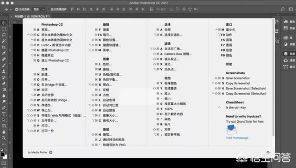Image resolution: width=296 pixels, height=168 pixels.
Task: Select the Horizontal Type tool
Action: 4,114
